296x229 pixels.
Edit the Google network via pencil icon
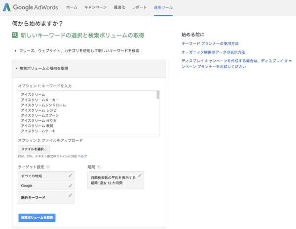coord(70,186)
